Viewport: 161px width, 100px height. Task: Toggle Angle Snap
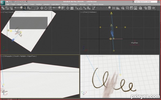click(x=81, y=8)
